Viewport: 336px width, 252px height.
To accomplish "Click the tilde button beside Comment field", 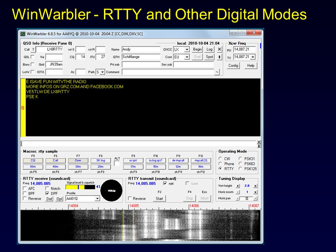I will (217, 72).
